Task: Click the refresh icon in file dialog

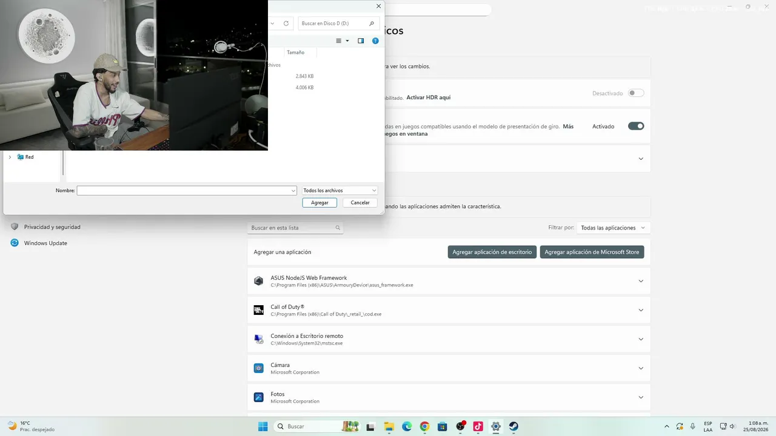Action: 286,24
